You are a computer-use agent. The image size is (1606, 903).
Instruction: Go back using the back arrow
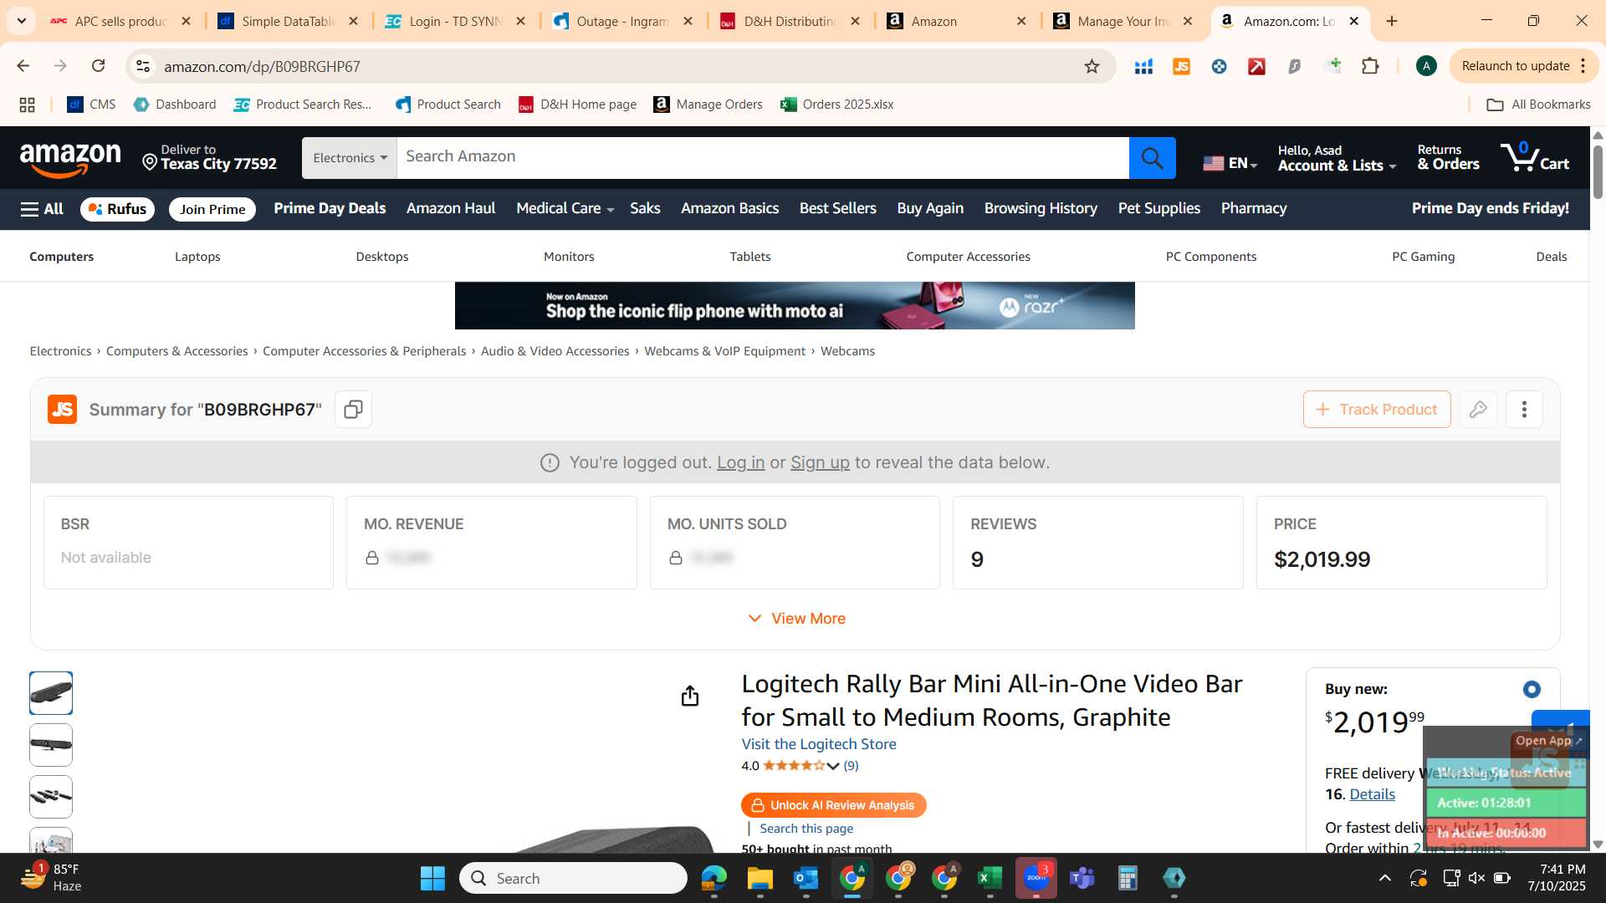click(23, 66)
